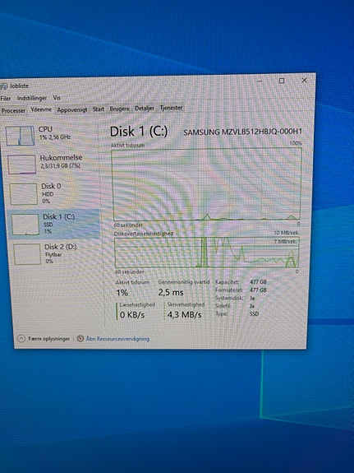Switch to the Brugere tab
Screen dimensions: 354x473
coord(119,109)
